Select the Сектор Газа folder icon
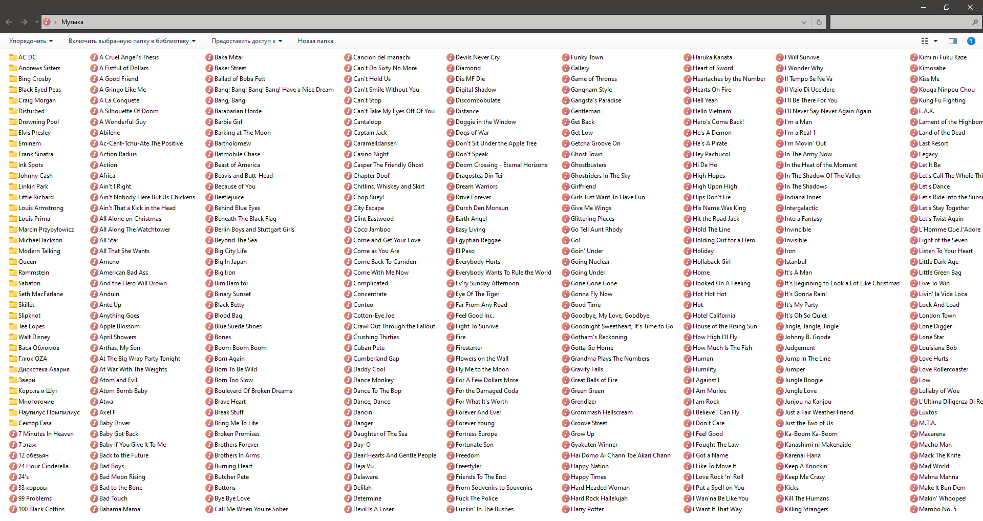Viewport: 983px width, 521px height. click(x=13, y=423)
